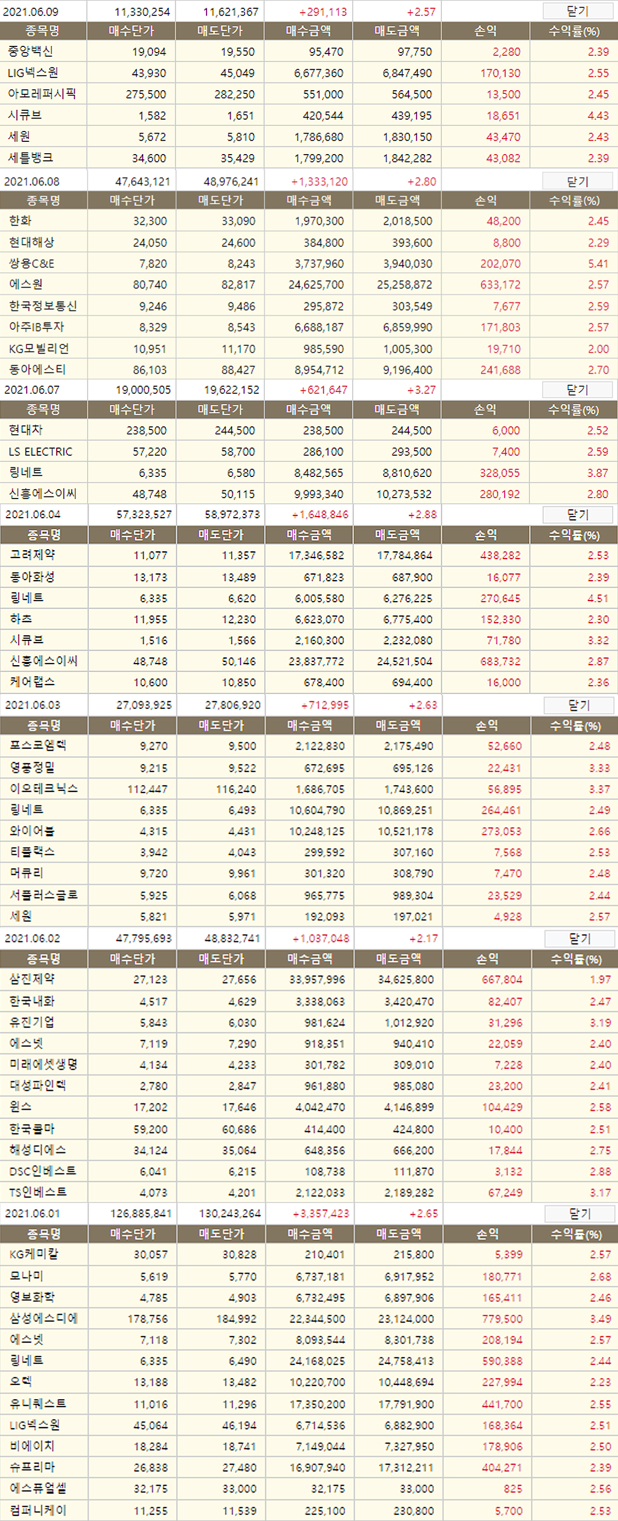618x1521 pixels.
Task: Click stock name 아모레퍼시픽
Action: (42, 94)
